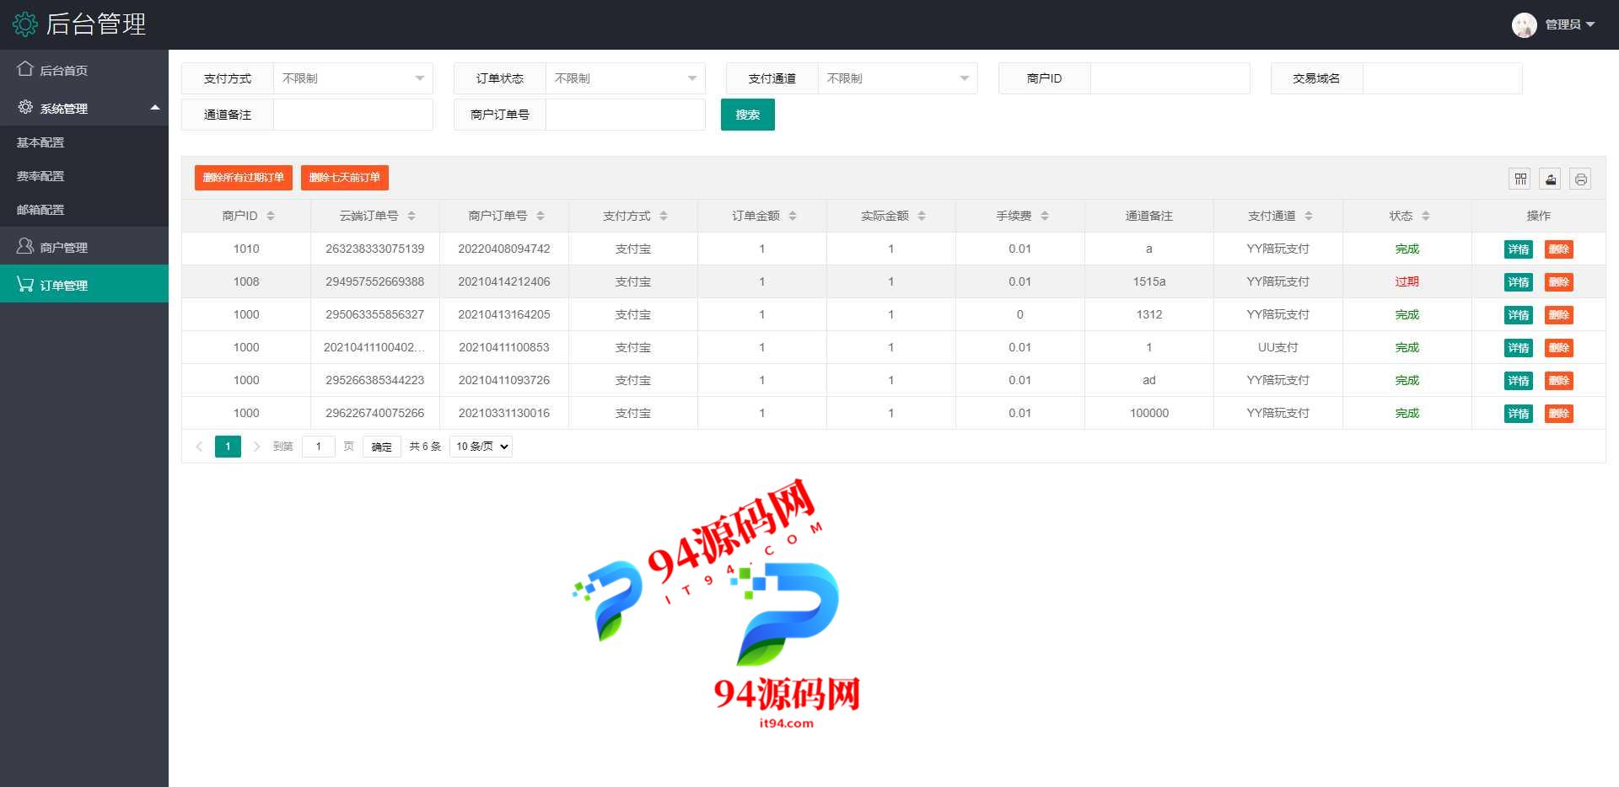Sort table by 商户ID column
This screenshot has height=787, width=1619.
tap(271, 216)
